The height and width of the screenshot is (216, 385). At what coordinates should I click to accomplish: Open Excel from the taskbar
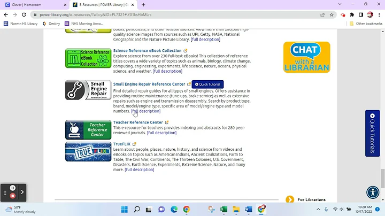224,210
